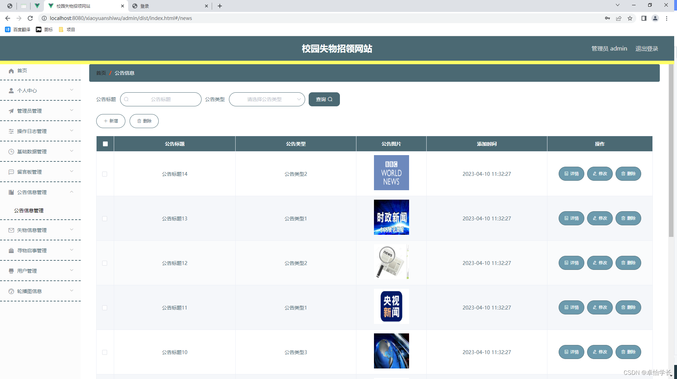677x379 pixels.
Task: Bookmark this page with star icon
Action: (630, 18)
